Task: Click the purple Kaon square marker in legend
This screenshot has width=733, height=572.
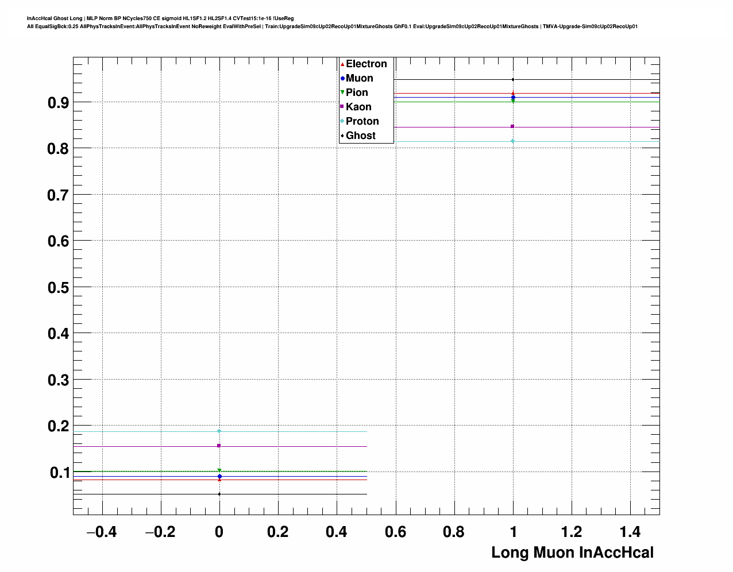Action: click(x=342, y=107)
